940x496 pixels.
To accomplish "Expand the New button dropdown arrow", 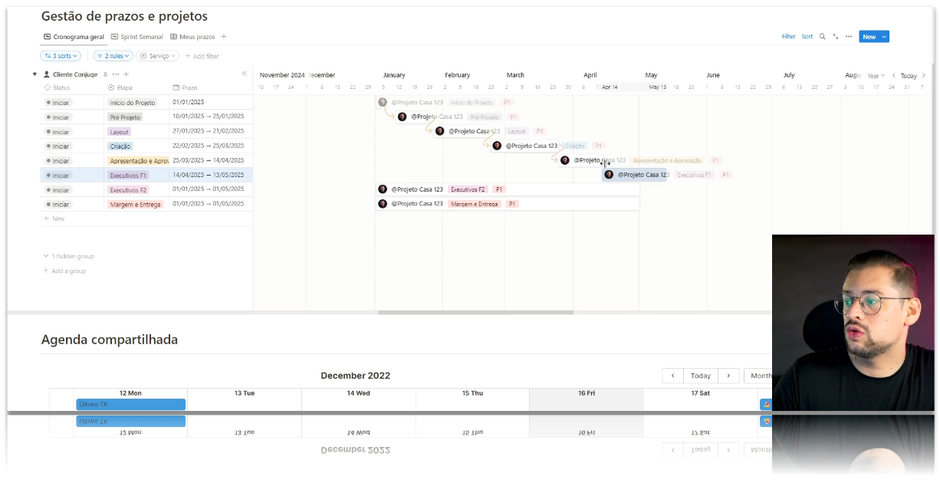I will point(884,37).
